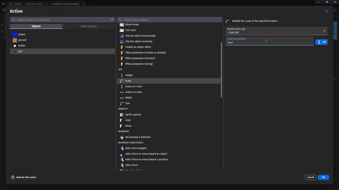Select the Hide action
The width and height of the screenshot is (339, 190).
click(x=169, y=120)
